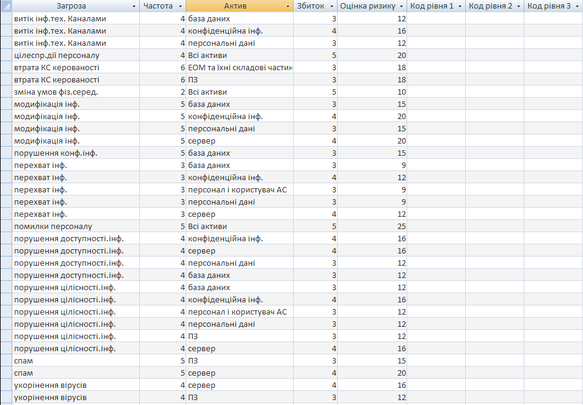
Task: Click the cell 'ЕОМ та їхні складові частин'
Action: (x=239, y=68)
